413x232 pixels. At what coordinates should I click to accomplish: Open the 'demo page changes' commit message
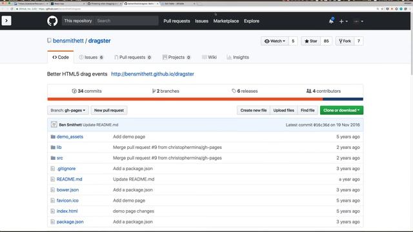134,211
